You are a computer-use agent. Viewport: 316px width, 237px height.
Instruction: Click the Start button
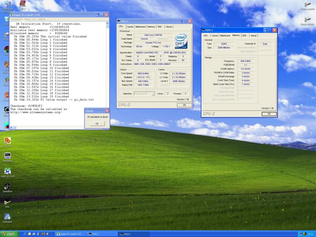[x=10, y=234]
